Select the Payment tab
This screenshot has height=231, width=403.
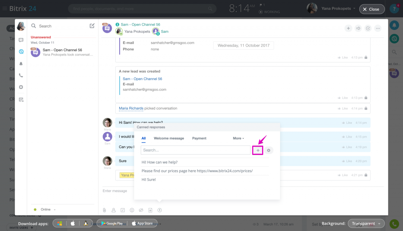[199, 138]
